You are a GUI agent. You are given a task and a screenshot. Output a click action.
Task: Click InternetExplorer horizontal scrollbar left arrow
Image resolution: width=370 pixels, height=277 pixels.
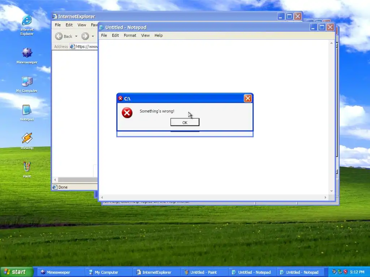tap(55, 180)
